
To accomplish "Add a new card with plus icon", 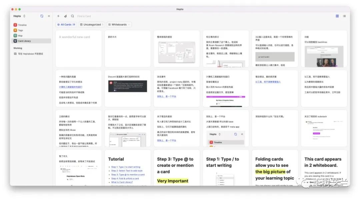I will click(58, 16).
